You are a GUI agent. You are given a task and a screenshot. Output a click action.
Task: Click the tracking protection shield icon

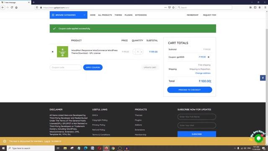coord(37,8)
